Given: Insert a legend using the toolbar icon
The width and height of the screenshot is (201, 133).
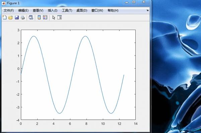Looking at the screenshot, I should click(x=45, y=17).
